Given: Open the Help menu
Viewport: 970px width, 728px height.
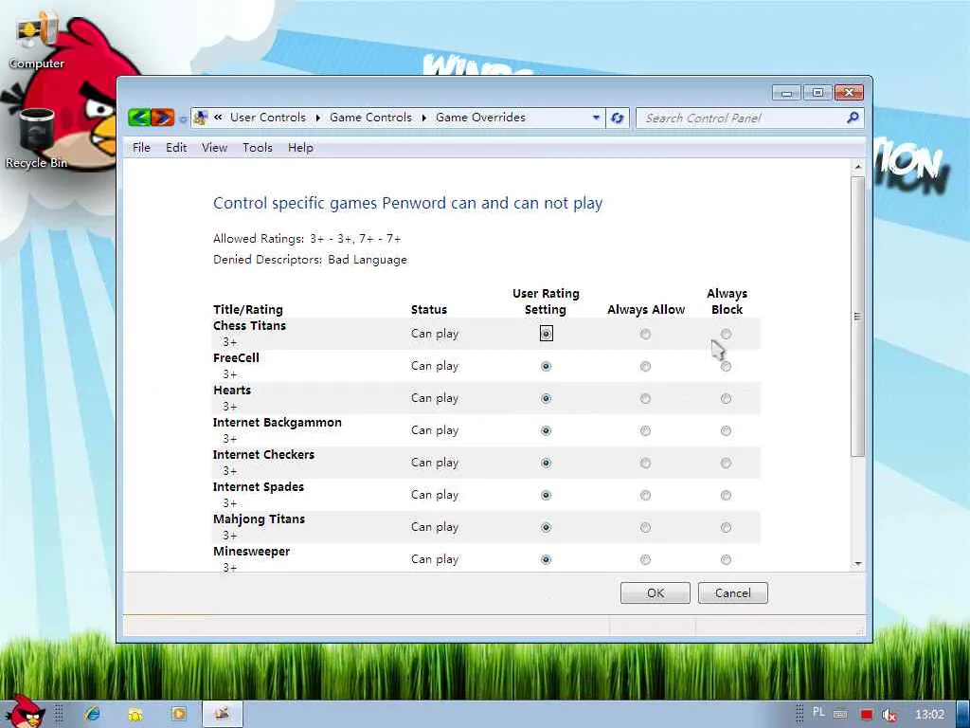Looking at the screenshot, I should [300, 147].
